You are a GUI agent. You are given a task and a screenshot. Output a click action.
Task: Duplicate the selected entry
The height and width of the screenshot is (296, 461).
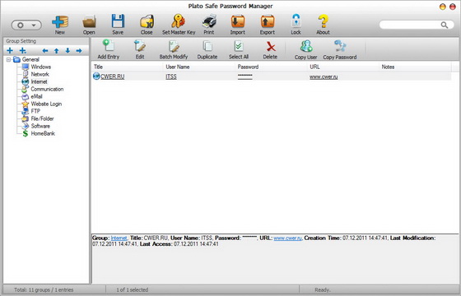coord(207,49)
